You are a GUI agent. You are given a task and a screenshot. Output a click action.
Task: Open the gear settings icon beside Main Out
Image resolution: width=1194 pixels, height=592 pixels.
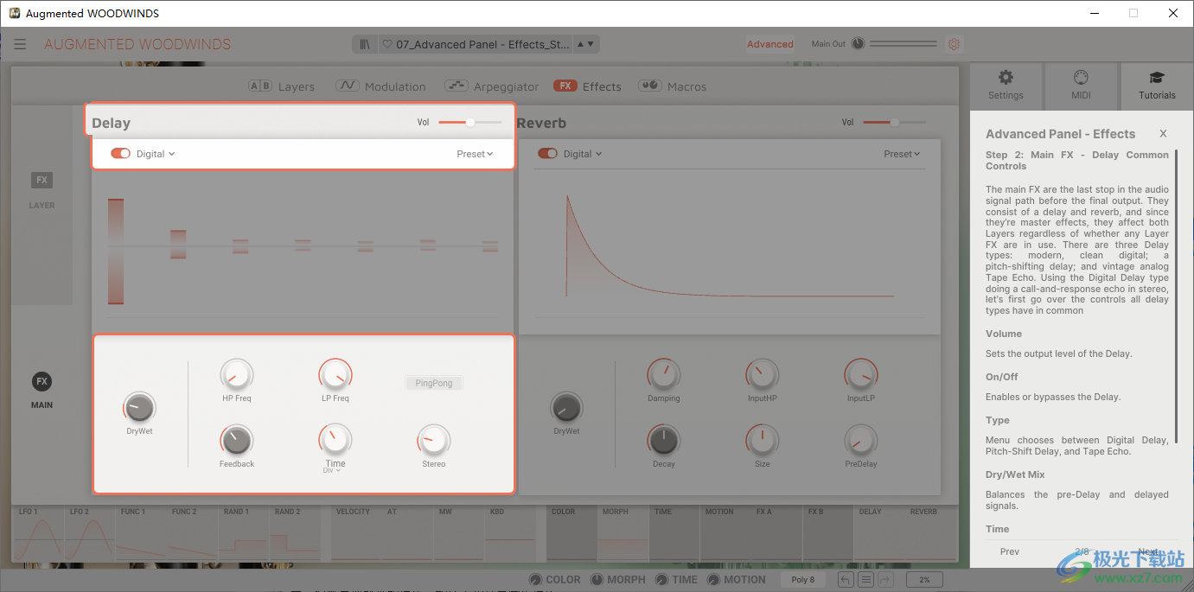(954, 44)
